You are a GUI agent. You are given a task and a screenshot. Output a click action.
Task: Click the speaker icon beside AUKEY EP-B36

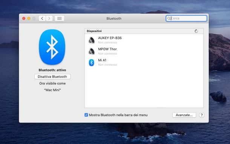[92, 40]
